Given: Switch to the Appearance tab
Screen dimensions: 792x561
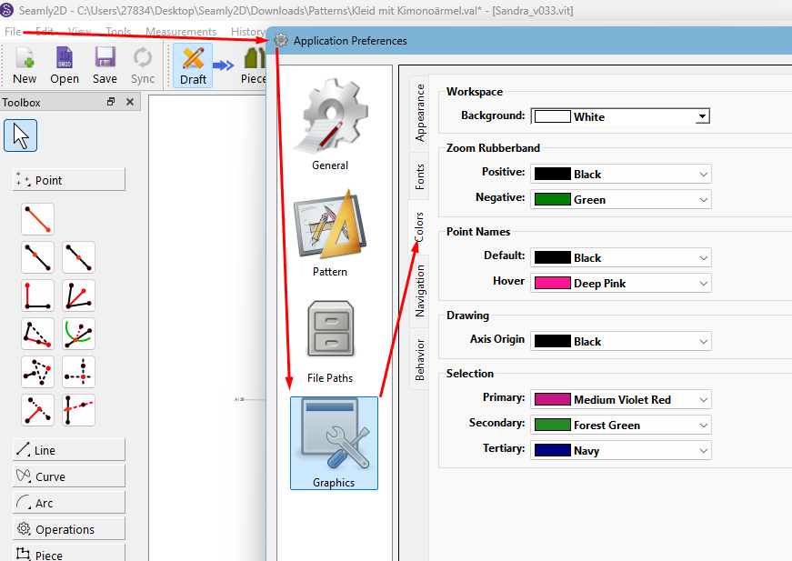Looking at the screenshot, I should (x=419, y=112).
